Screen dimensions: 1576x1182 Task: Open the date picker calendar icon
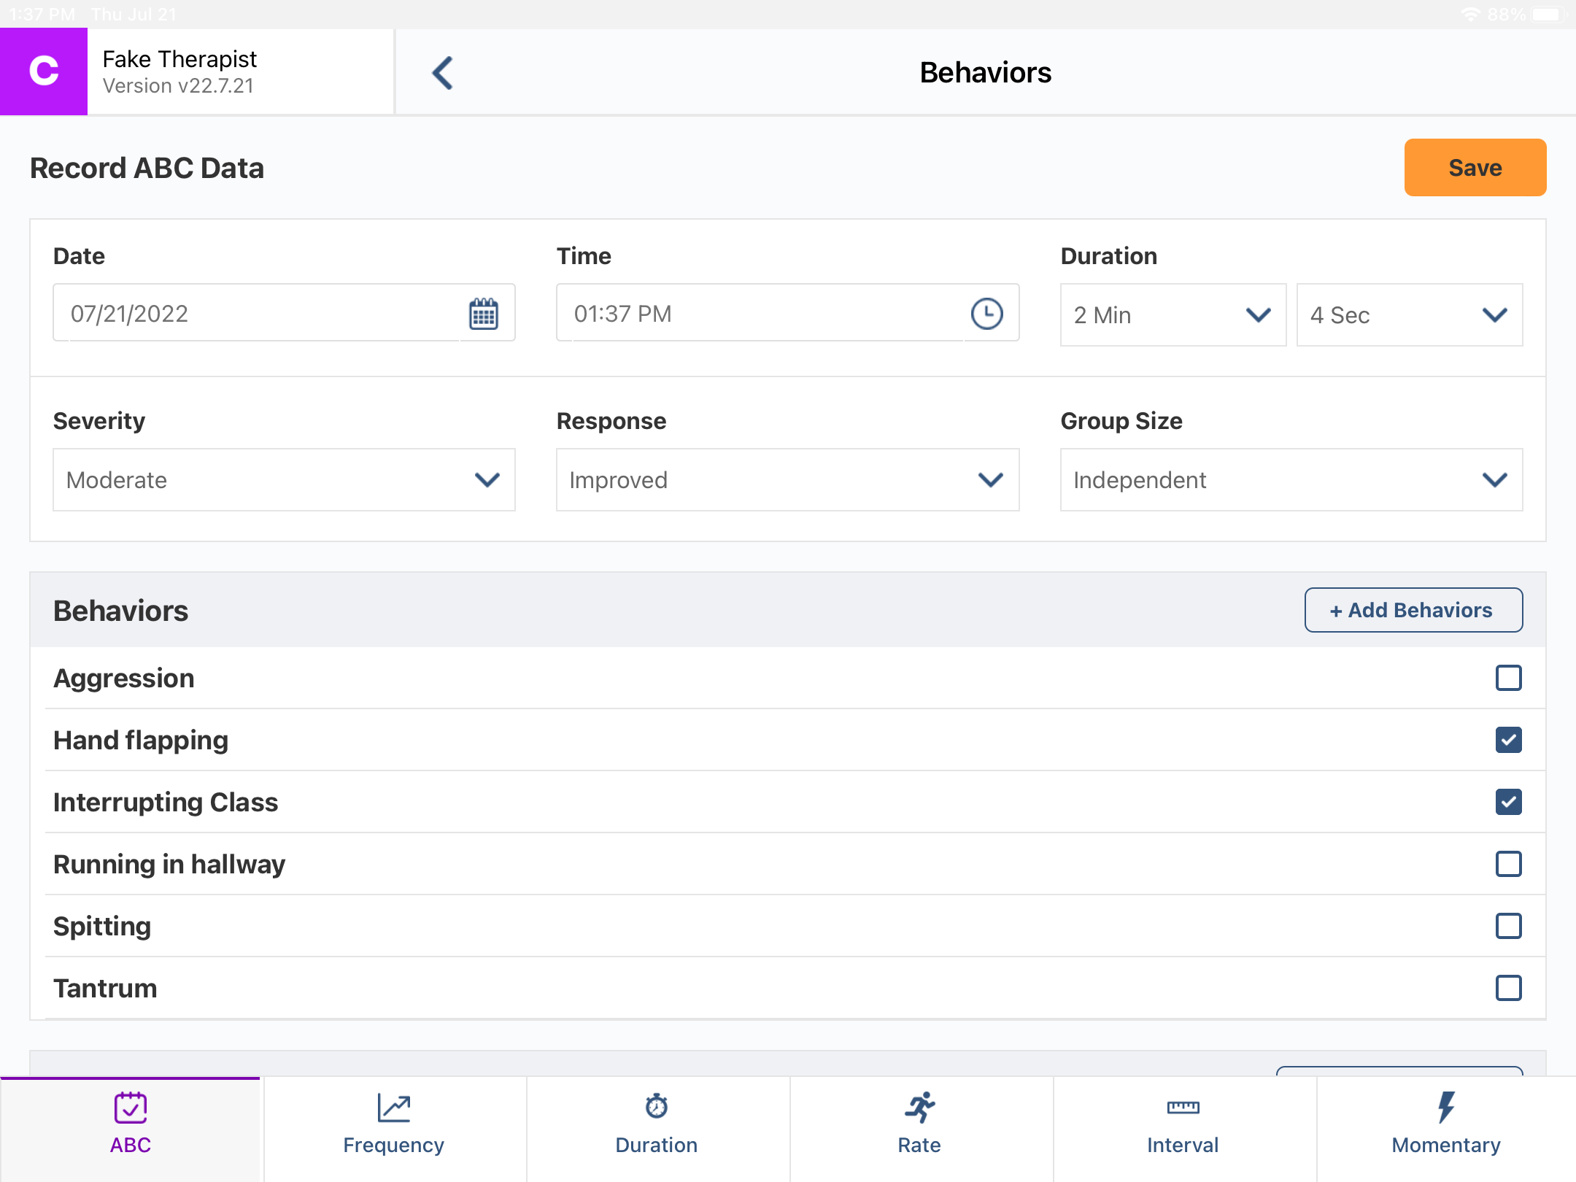(482, 313)
